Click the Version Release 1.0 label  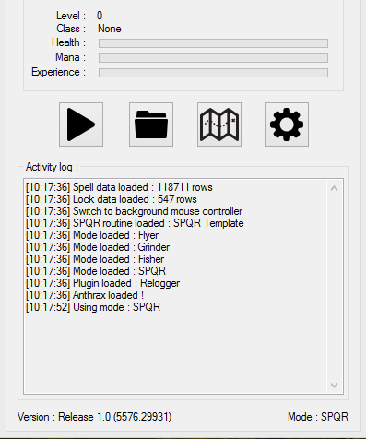95,417
